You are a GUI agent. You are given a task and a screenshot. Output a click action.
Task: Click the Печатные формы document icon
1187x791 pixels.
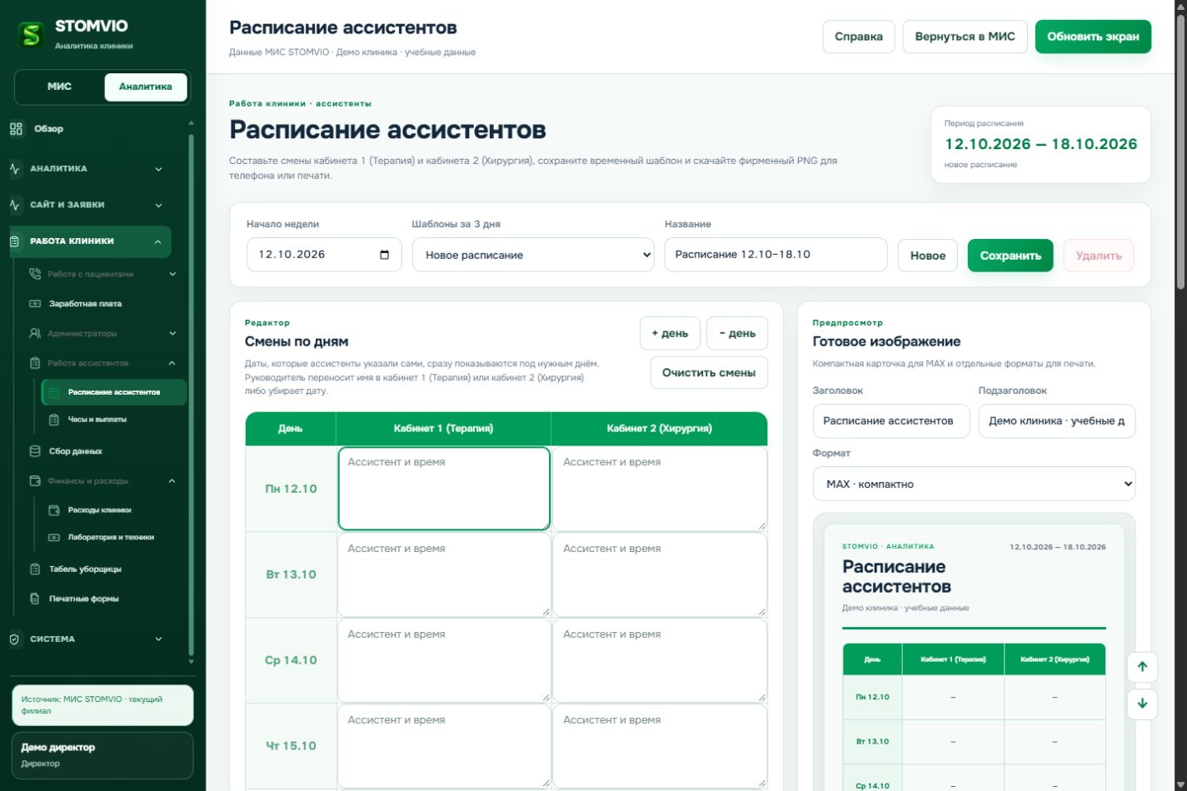(x=35, y=599)
